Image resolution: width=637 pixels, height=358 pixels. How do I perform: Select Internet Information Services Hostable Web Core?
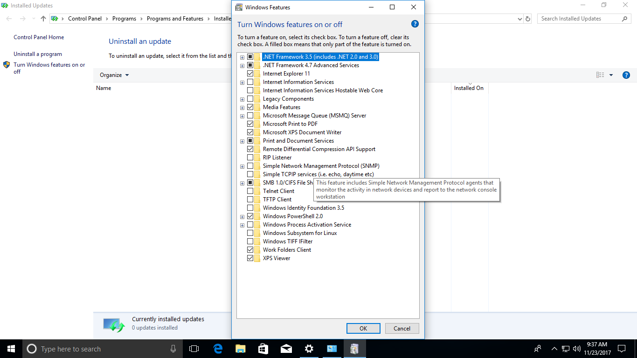pos(323,90)
